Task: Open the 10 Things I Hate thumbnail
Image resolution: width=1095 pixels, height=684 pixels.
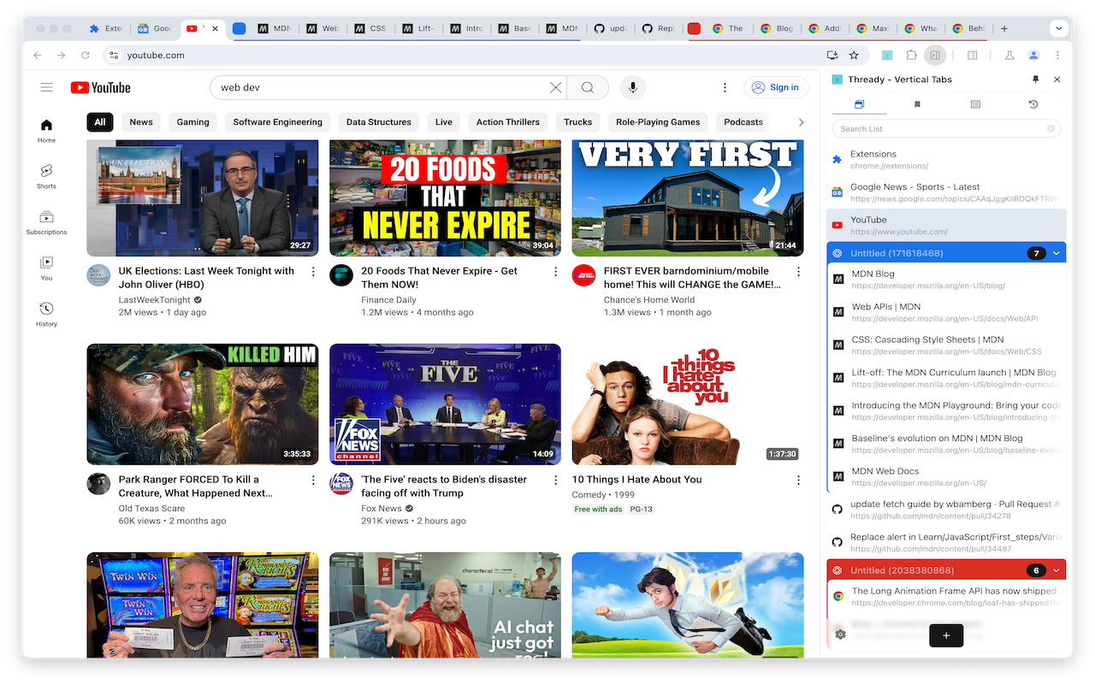Action: tap(688, 404)
